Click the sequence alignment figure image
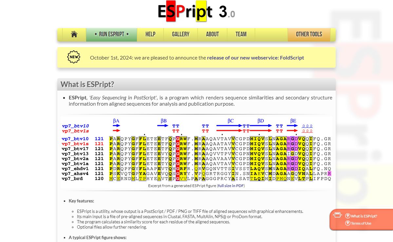The image size is (393, 242). point(196,150)
